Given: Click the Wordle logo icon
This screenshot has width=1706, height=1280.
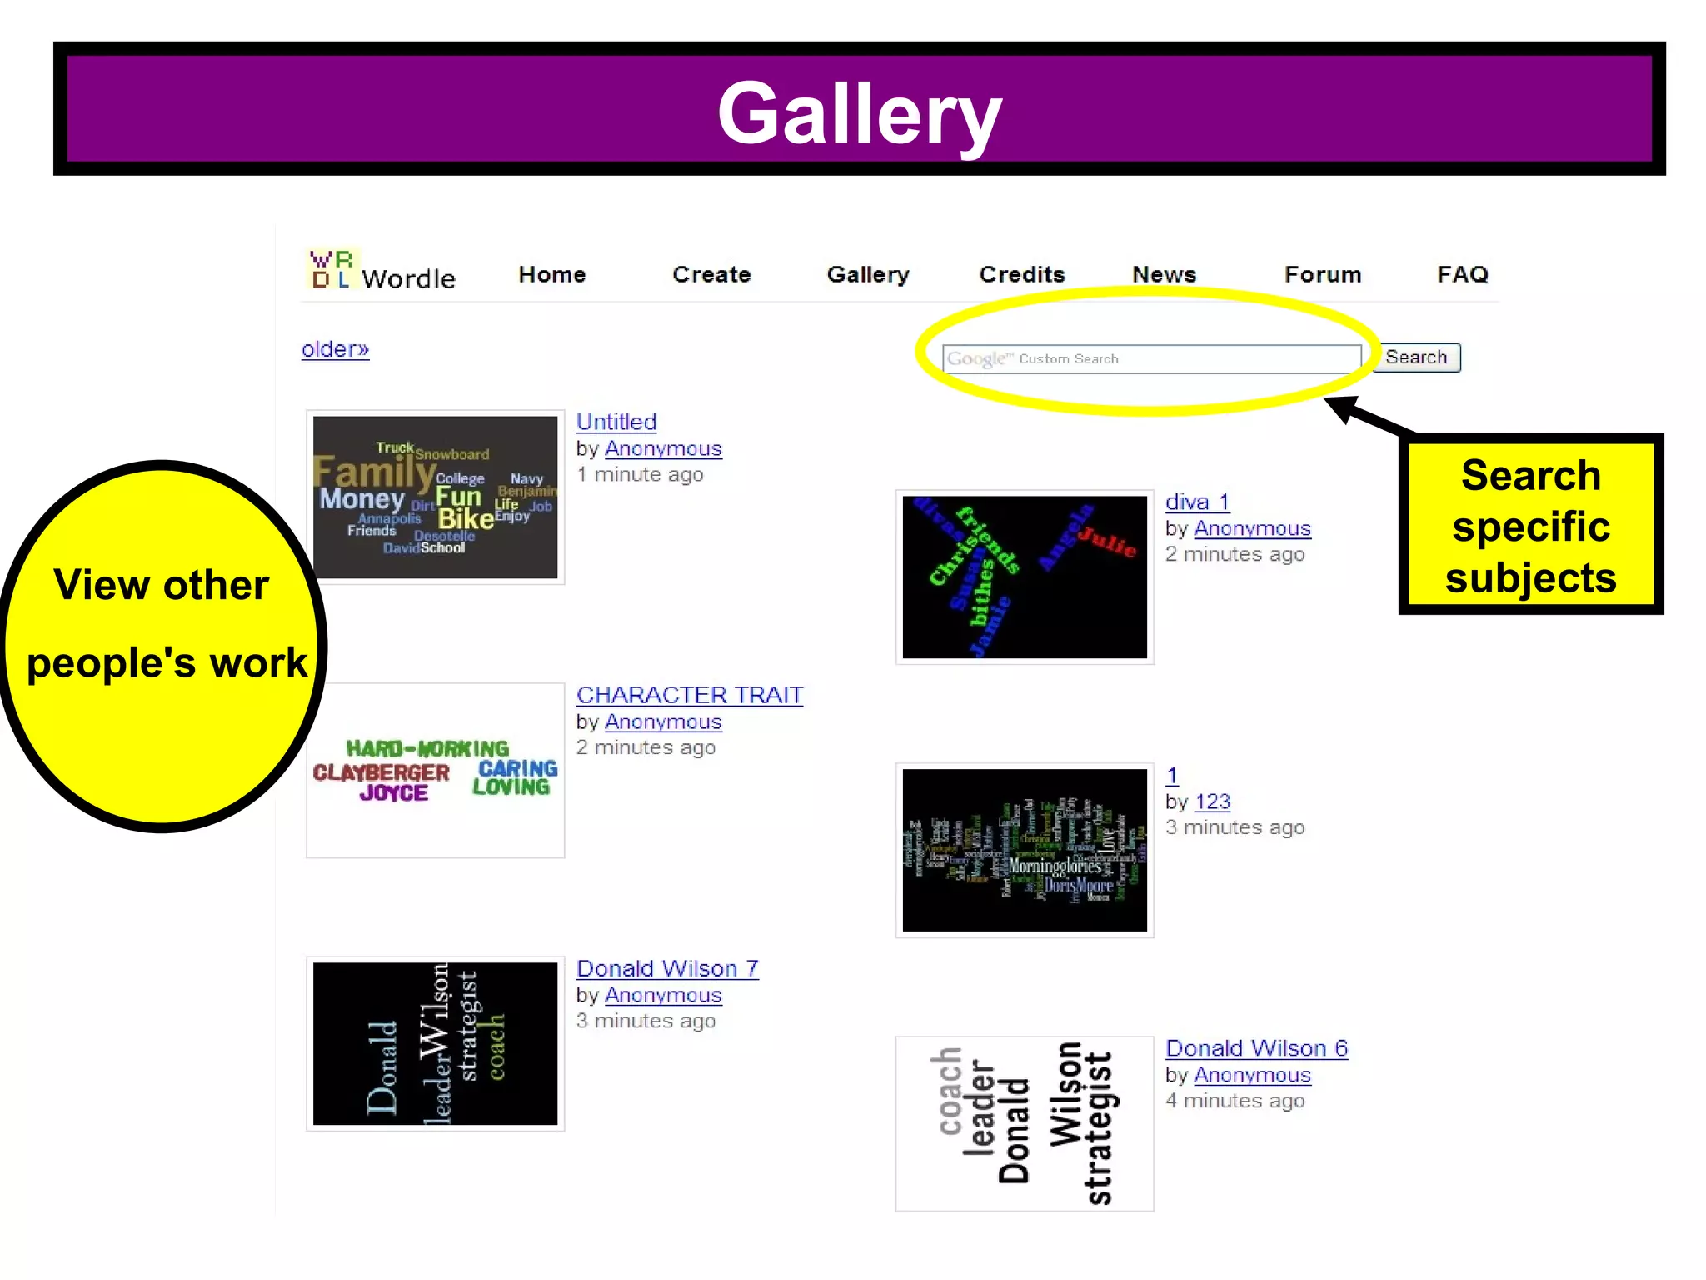Looking at the screenshot, I should (332, 268).
